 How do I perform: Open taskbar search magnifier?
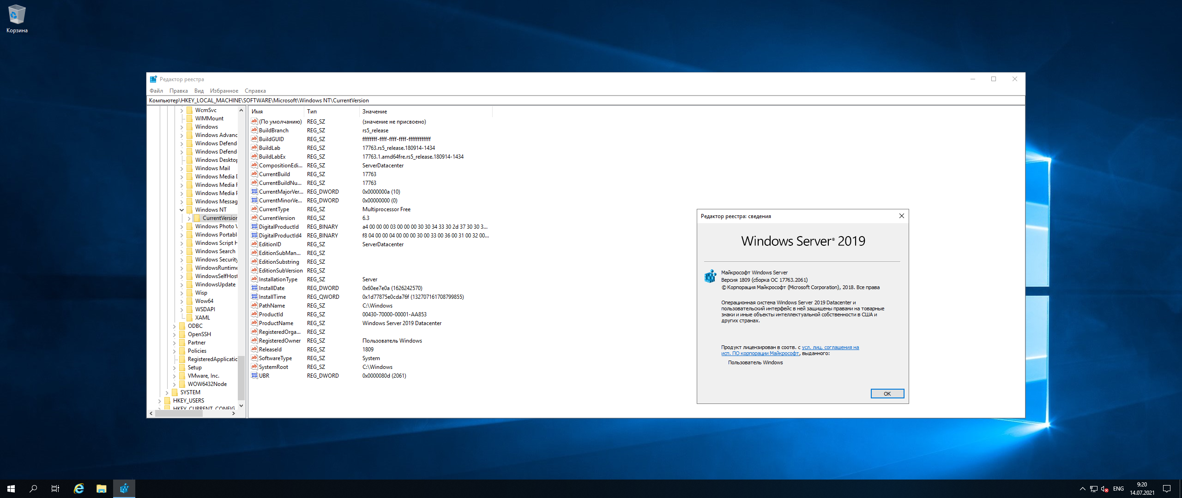tap(33, 489)
